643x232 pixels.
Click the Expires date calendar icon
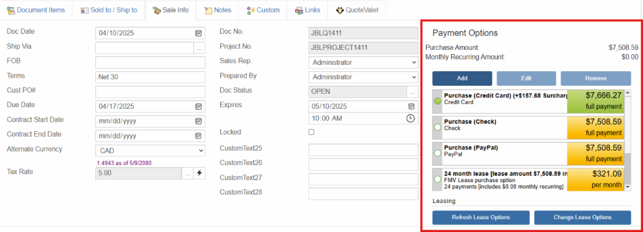[411, 106]
